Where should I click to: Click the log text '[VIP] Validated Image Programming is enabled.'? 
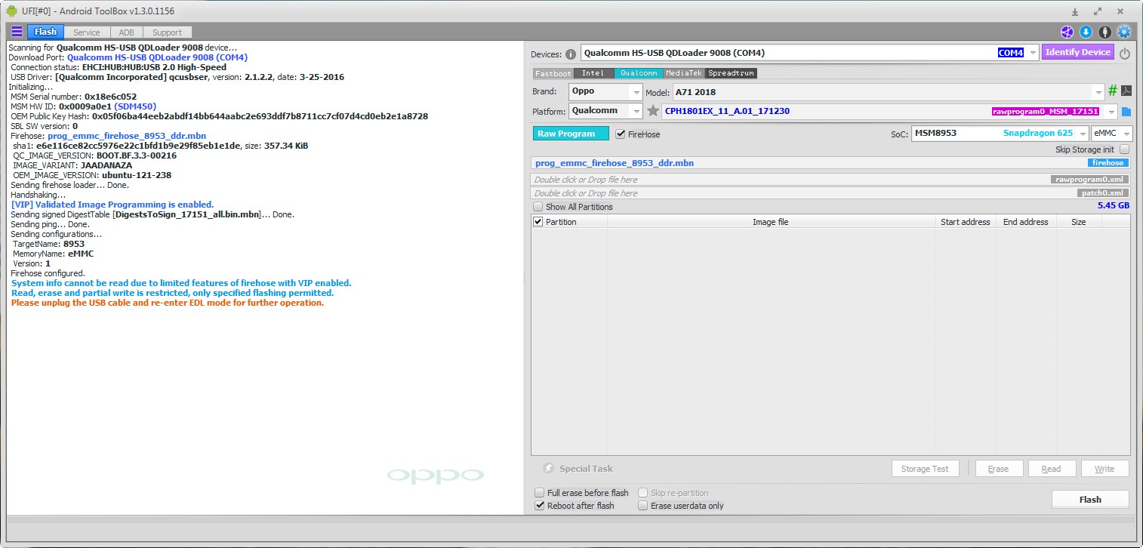[x=112, y=205]
